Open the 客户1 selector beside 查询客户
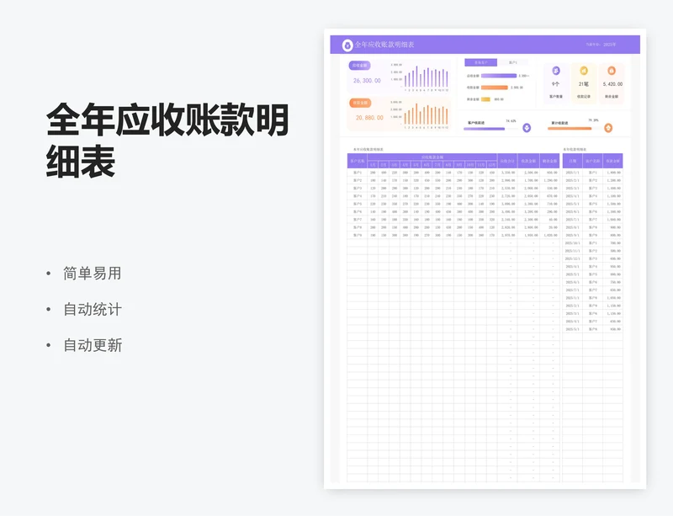 [x=513, y=63]
